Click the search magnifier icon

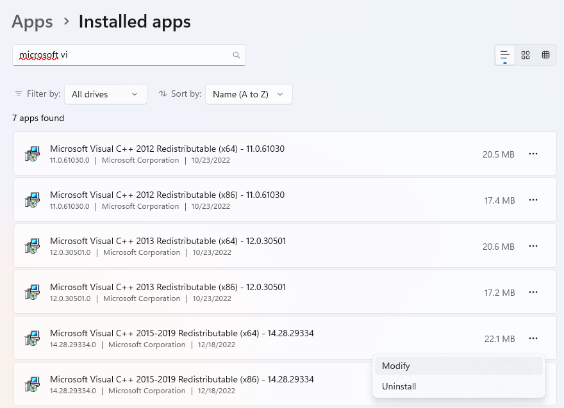(x=236, y=55)
